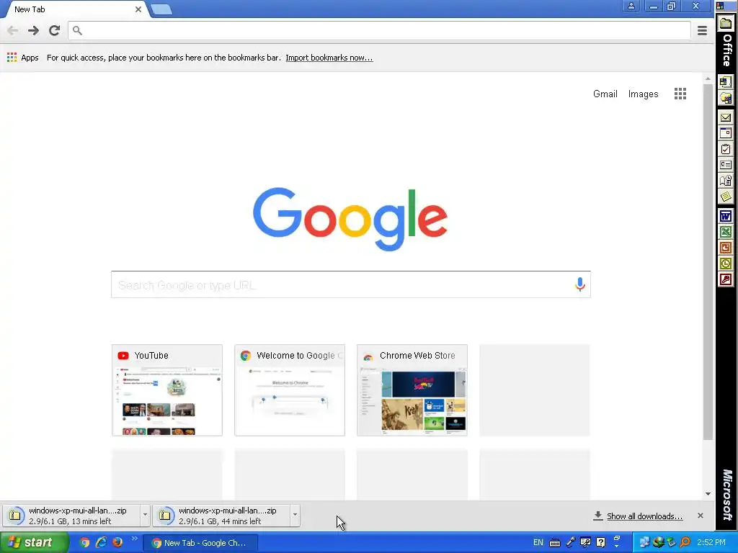Click the Google logo
The height and width of the screenshot is (553, 738).
click(350, 219)
